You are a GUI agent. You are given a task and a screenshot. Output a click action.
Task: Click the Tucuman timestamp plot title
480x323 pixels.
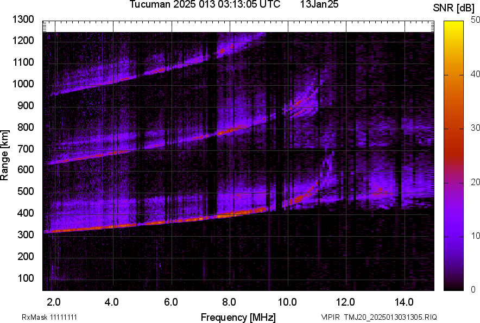coord(205,5)
